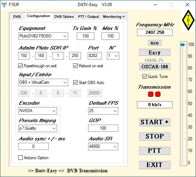Expand the Input / Entrée OBS + VirtualCam dropdown
This screenshot has height=177, width=196.
coord(43,82)
